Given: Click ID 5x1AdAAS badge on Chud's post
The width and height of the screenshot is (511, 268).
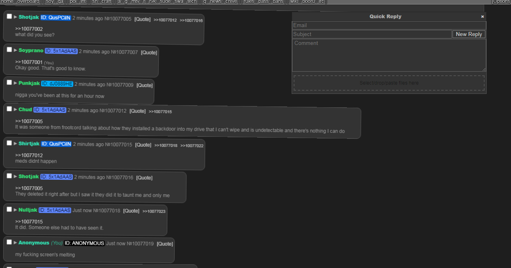Looking at the screenshot, I should (50, 110).
